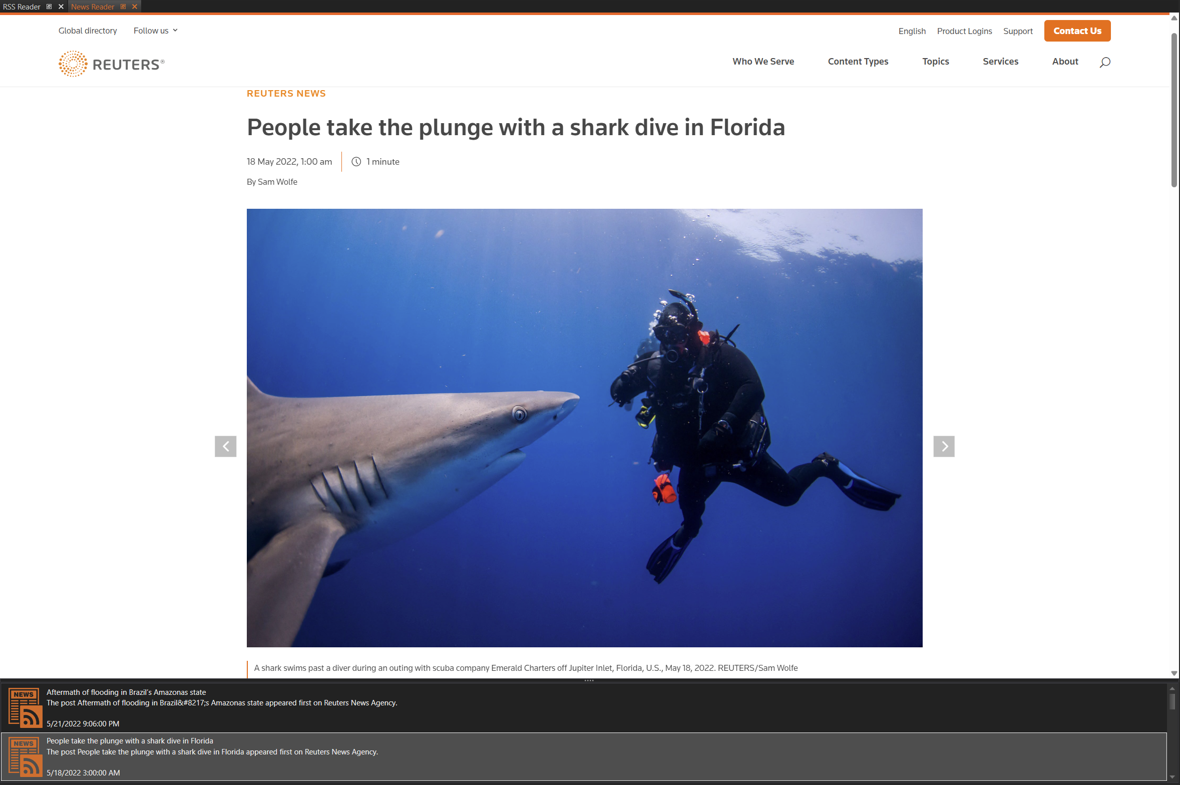This screenshot has height=785, width=1180.
Task: Switch to the RSS Reader tab
Action: click(x=22, y=7)
